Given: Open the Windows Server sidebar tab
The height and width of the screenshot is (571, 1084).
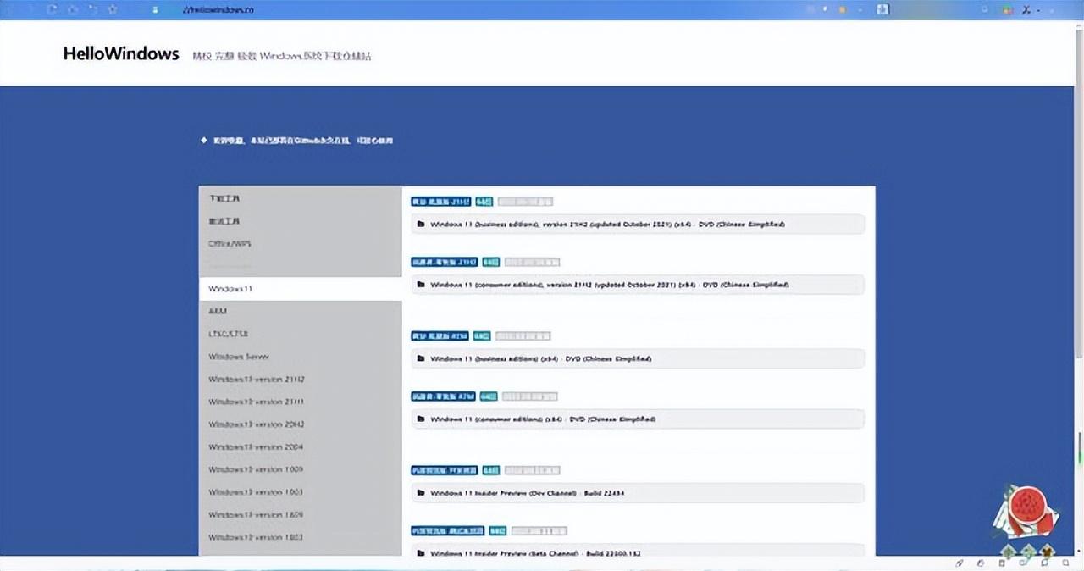Looking at the screenshot, I should pos(300,357).
